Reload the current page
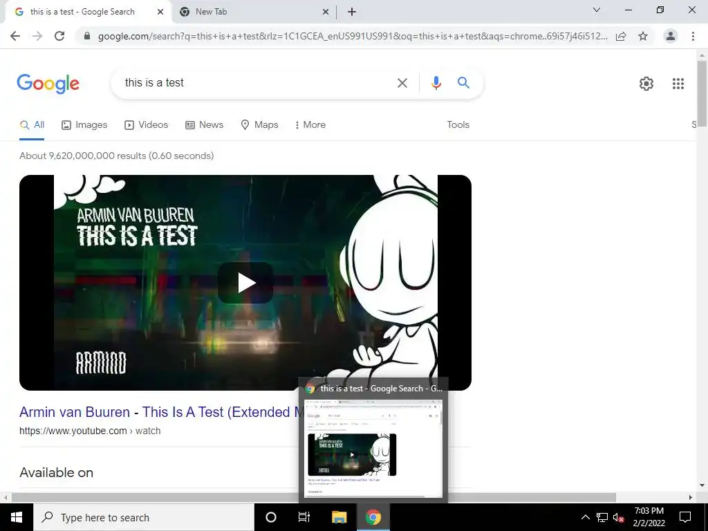 coord(59,36)
